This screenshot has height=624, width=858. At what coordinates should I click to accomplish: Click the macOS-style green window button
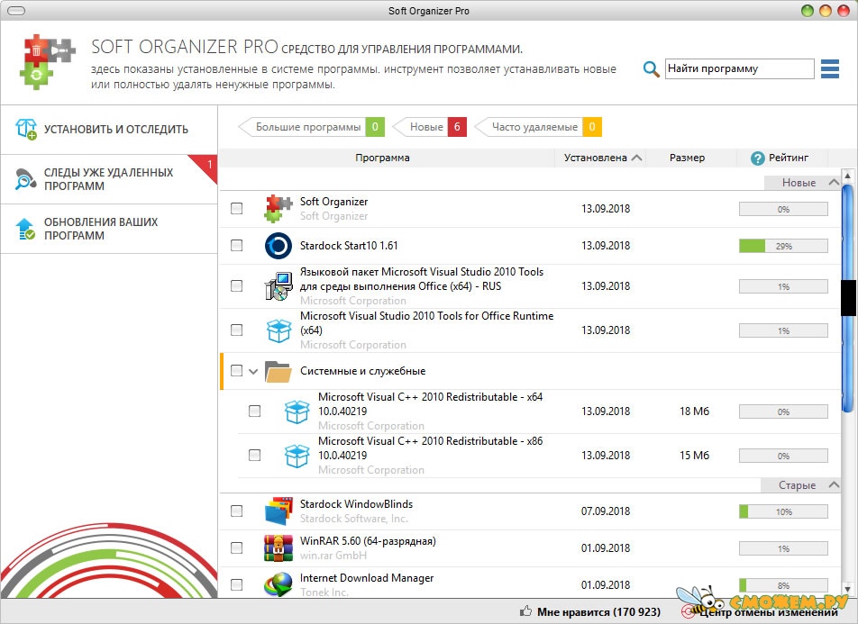pos(808,11)
